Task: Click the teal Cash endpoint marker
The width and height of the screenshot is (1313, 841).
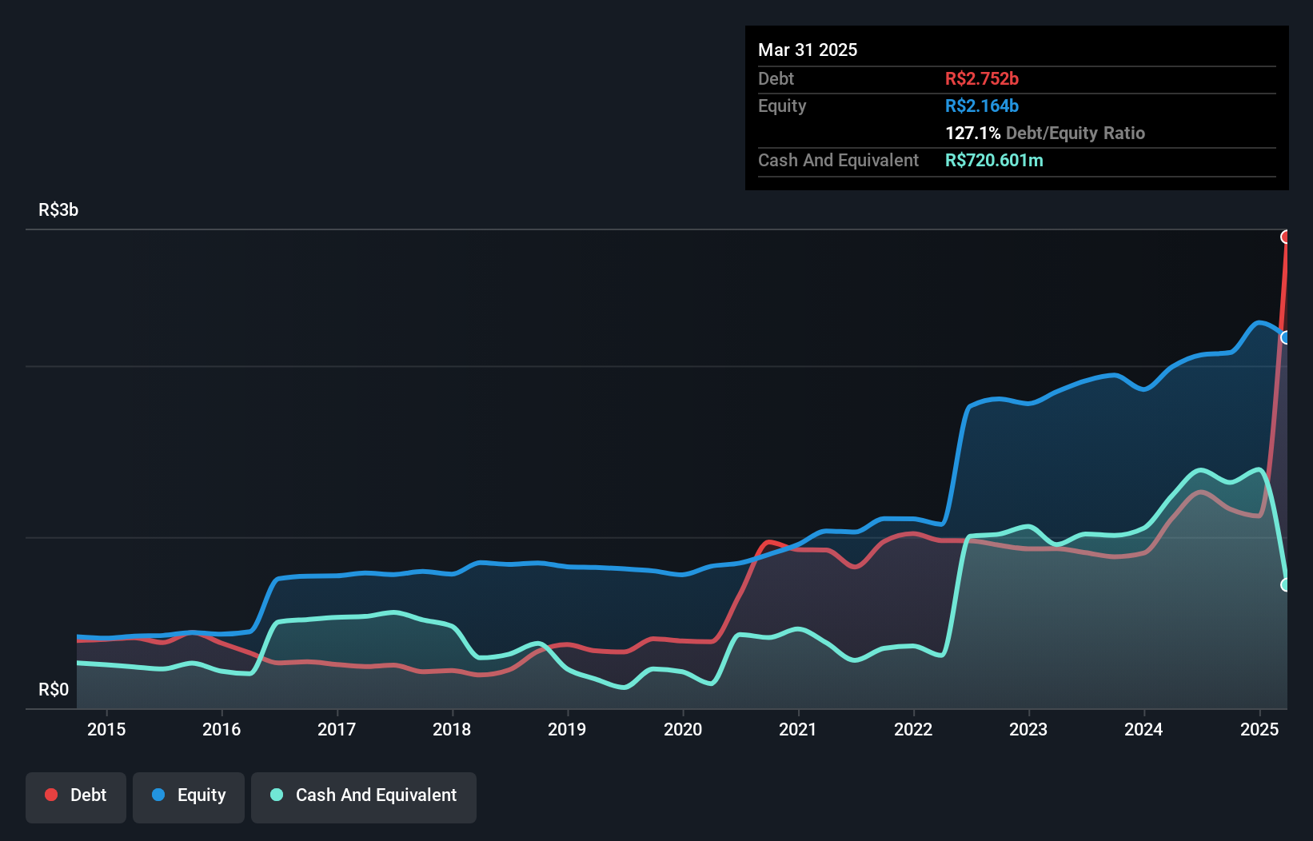Action: click(x=1286, y=585)
